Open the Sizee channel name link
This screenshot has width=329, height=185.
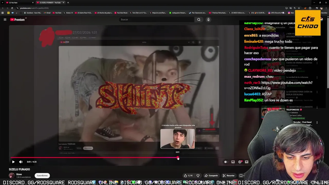19,174
